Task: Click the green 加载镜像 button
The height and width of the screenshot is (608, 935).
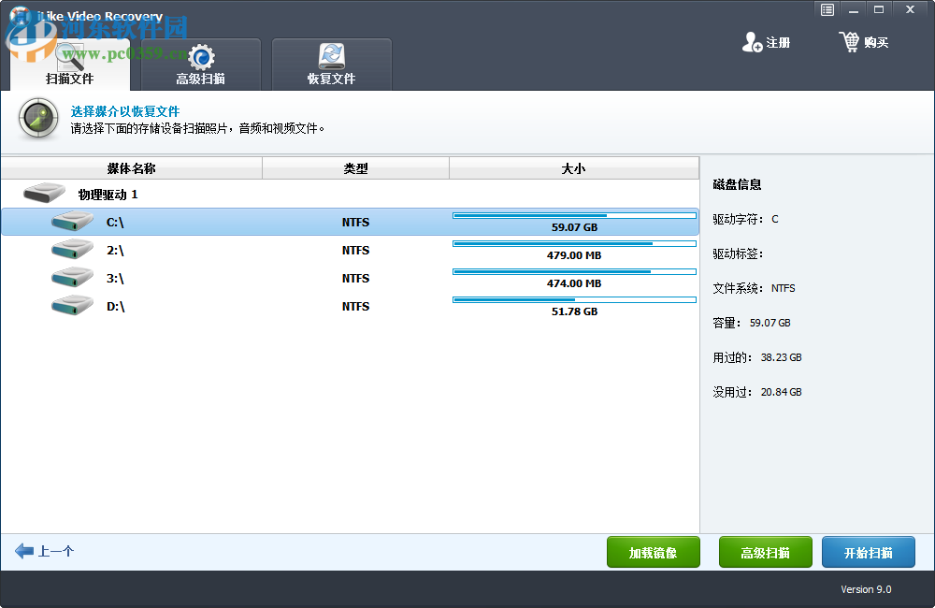Action: coord(653,552)
